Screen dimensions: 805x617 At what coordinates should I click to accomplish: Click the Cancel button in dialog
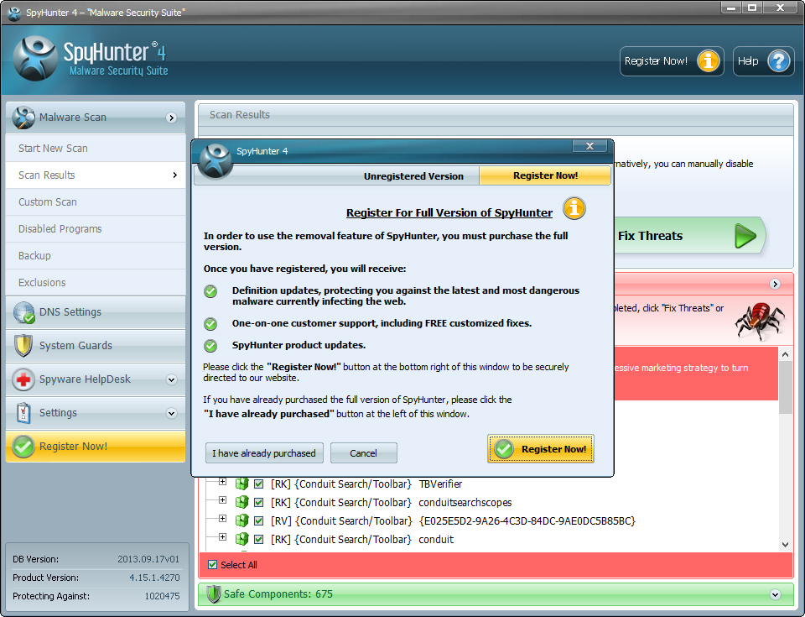pos(363,453)
